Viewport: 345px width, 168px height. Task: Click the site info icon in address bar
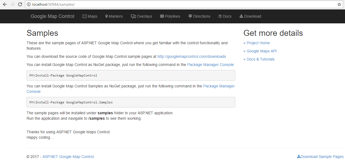pyautogui.click(x=29, y=4)
